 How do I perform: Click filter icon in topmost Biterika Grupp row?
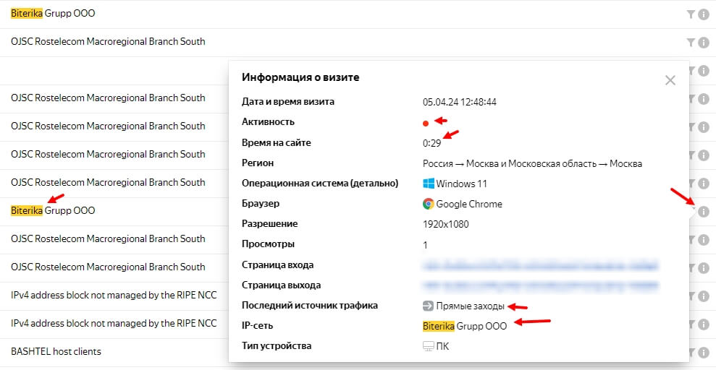point(691,14)
